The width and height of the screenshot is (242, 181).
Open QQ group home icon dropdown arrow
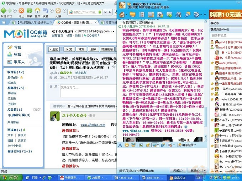126,15
